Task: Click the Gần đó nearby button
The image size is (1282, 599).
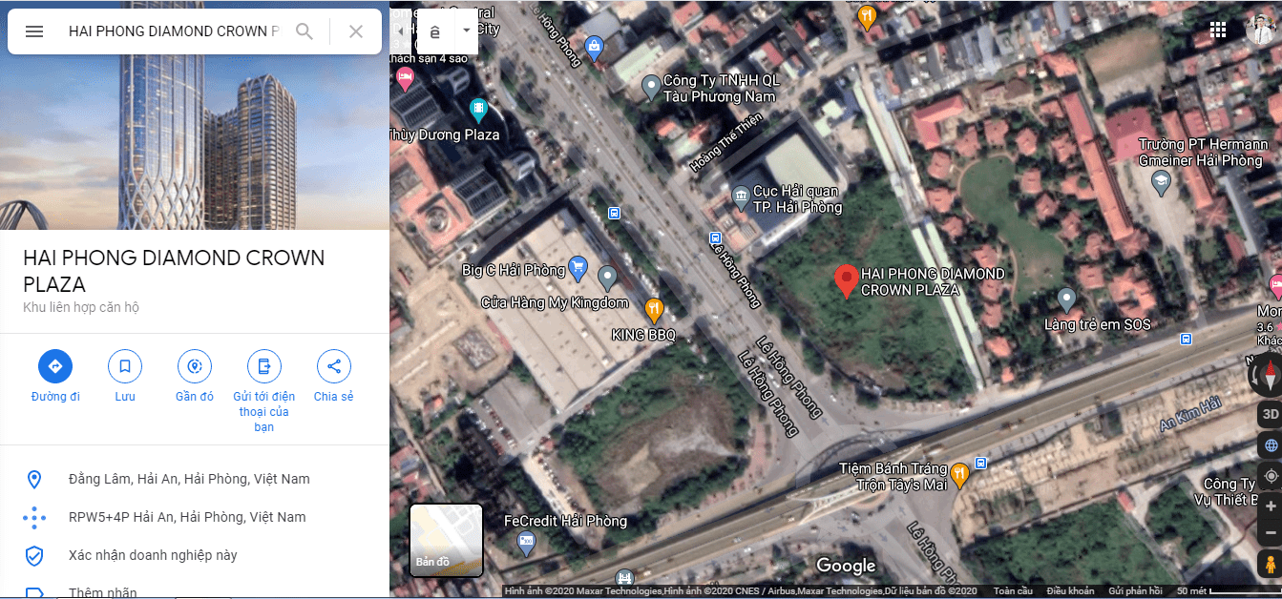Action: pyautogui.click(x=195, y=376)
